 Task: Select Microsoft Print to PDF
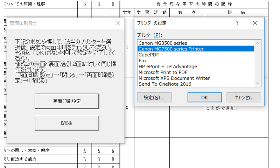[x=163, y=72]
